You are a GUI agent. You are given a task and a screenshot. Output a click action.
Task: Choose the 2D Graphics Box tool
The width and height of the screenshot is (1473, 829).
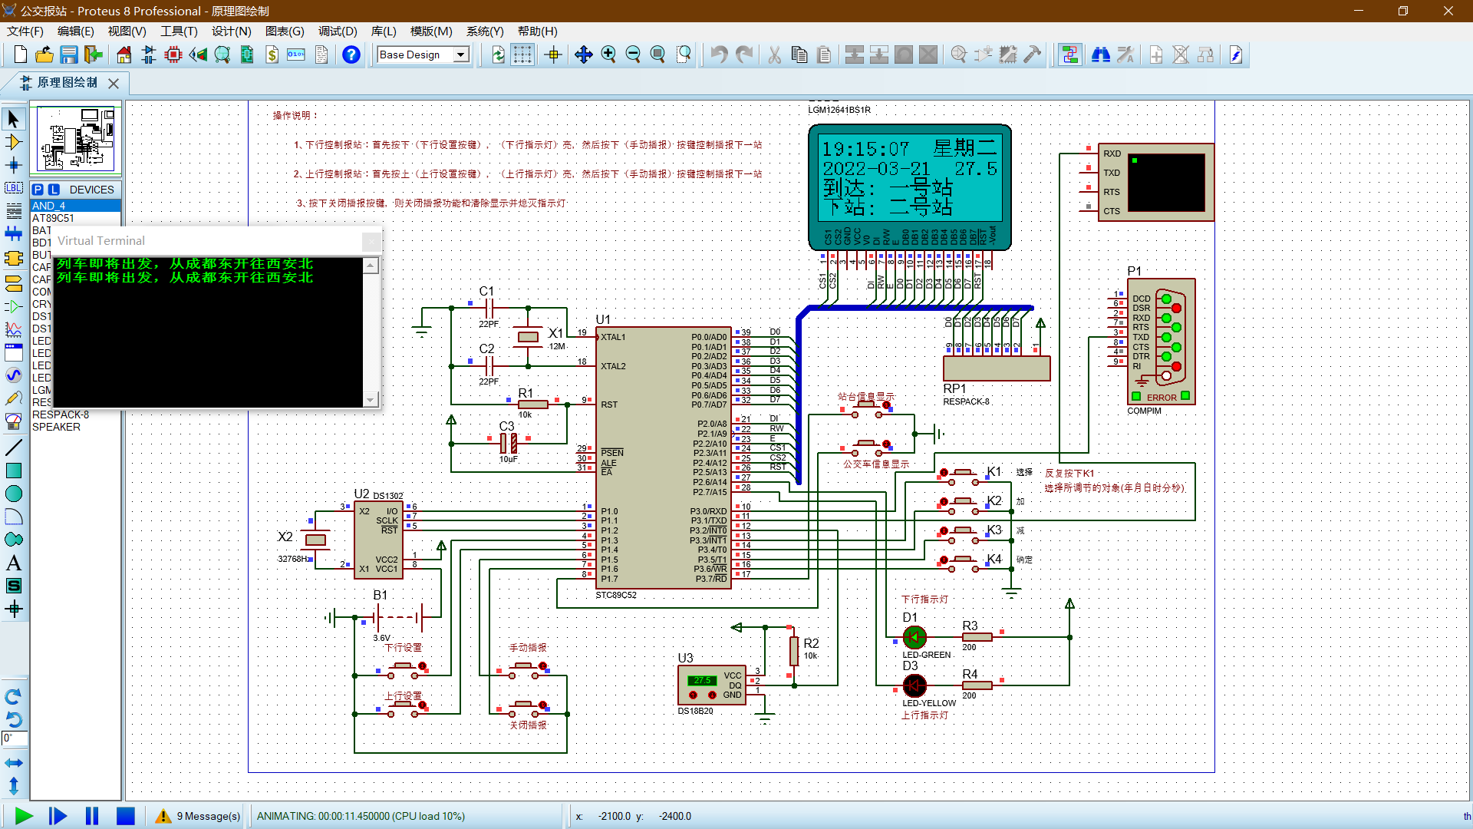pyautogui.click(x=14, y=471)
